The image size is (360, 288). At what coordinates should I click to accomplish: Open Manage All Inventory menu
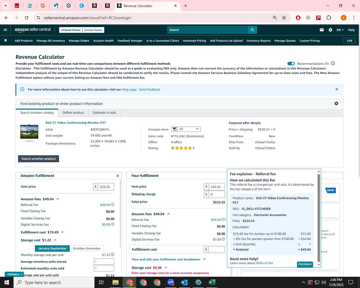point(51,40)
